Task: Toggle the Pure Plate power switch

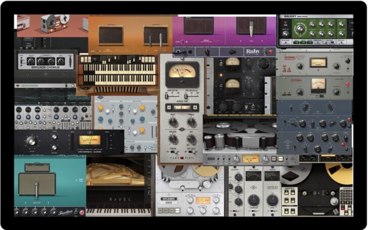Action: 171,151
